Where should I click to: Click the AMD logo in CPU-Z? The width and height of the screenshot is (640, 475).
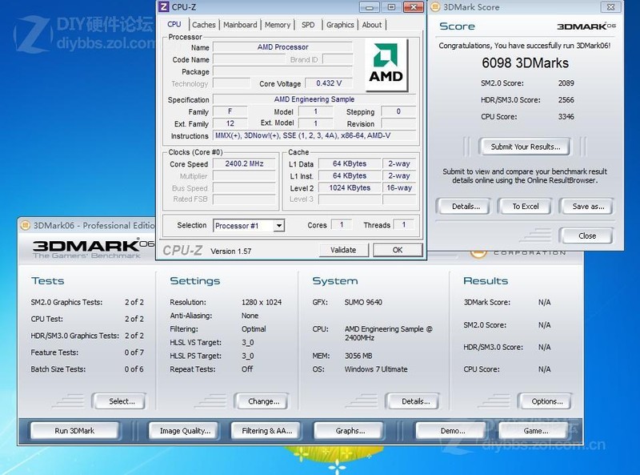tap(386, 65)
